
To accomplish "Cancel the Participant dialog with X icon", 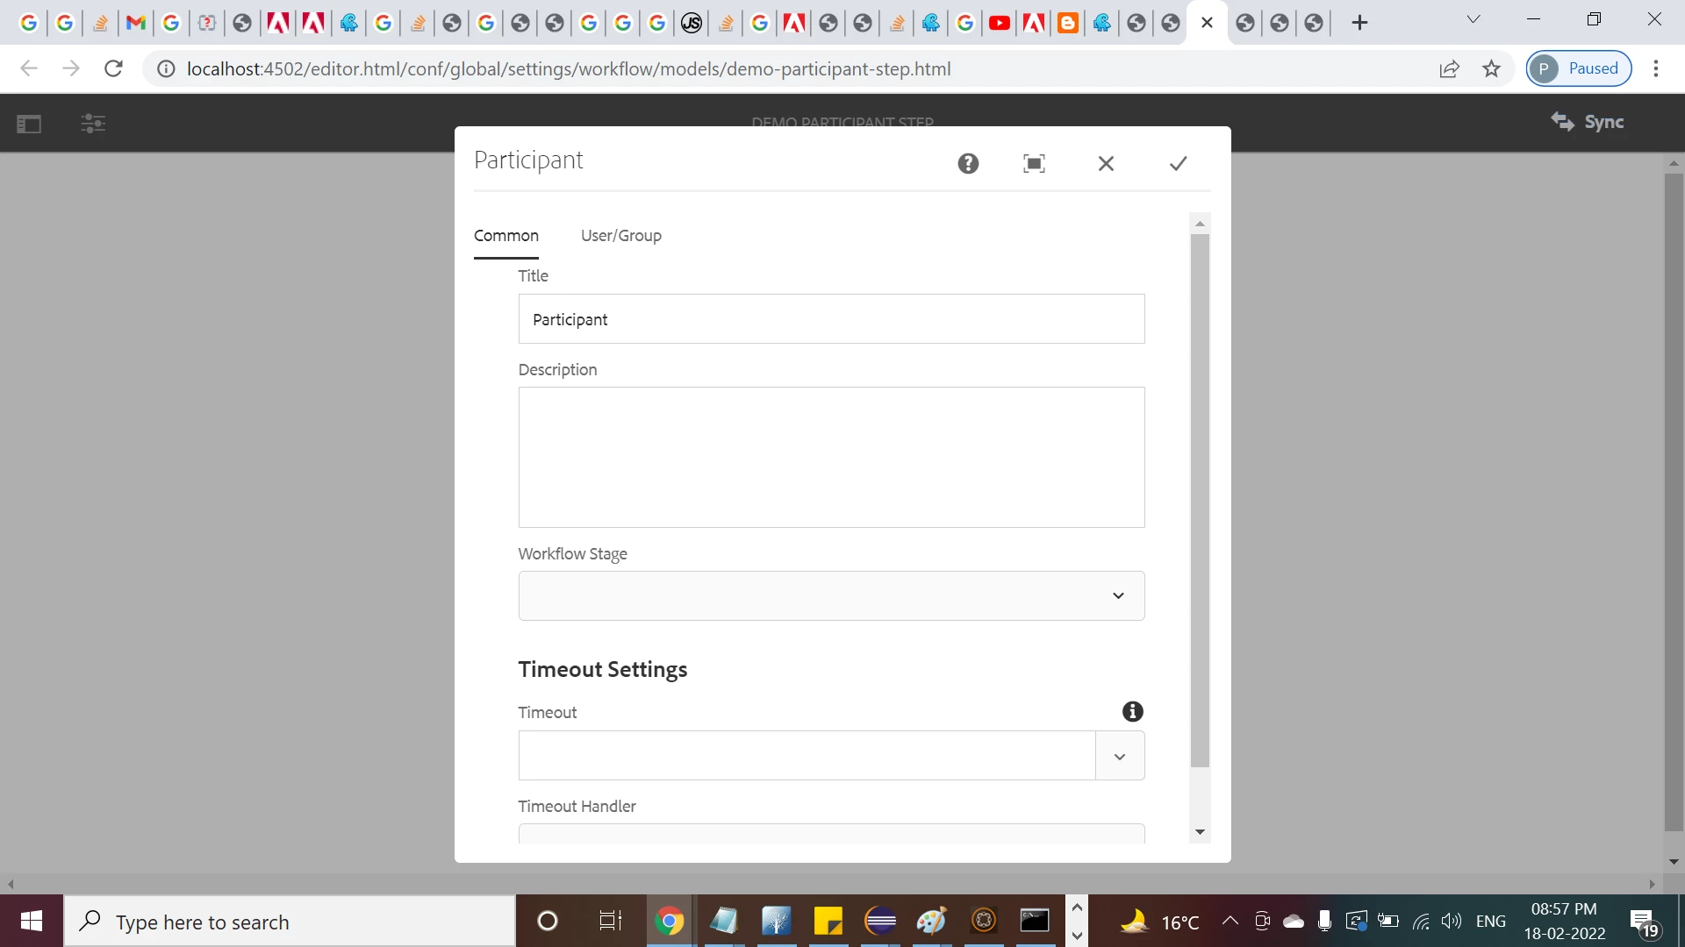I will 1106,163.
